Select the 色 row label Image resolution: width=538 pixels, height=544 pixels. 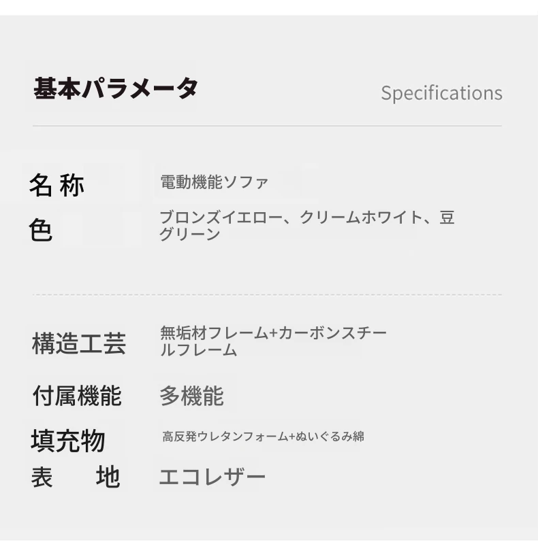pos(41,230)
